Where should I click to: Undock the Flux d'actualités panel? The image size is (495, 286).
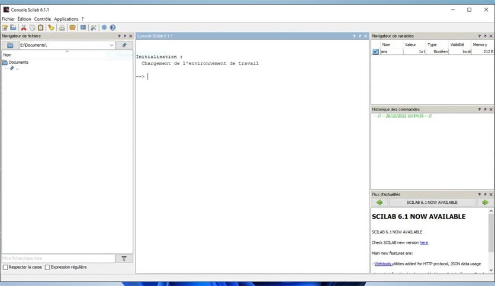click(485, 194)
